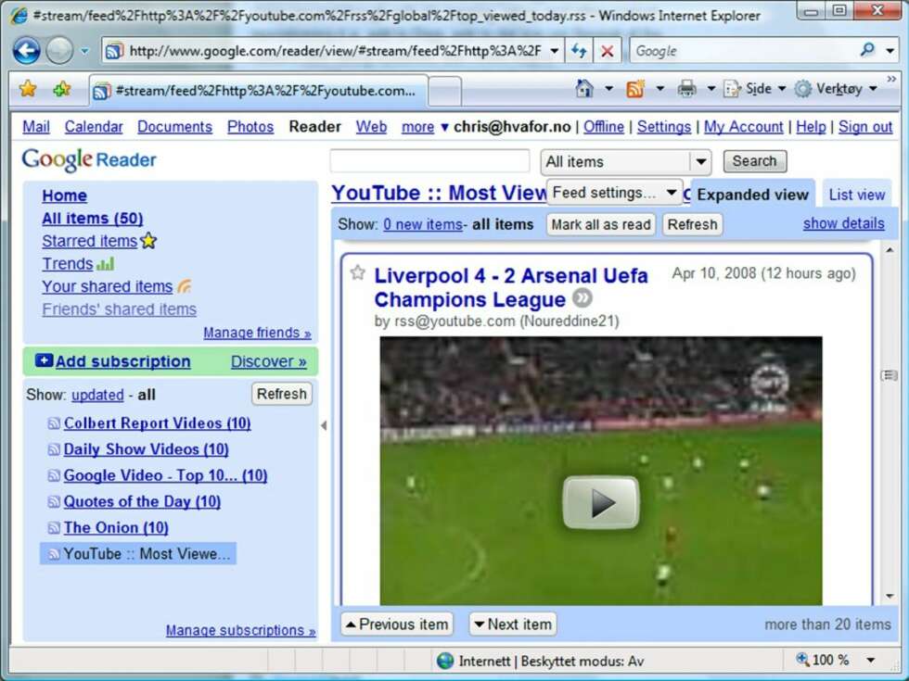Click Mark all as read button
909x681 pixels.
[601, 224]
